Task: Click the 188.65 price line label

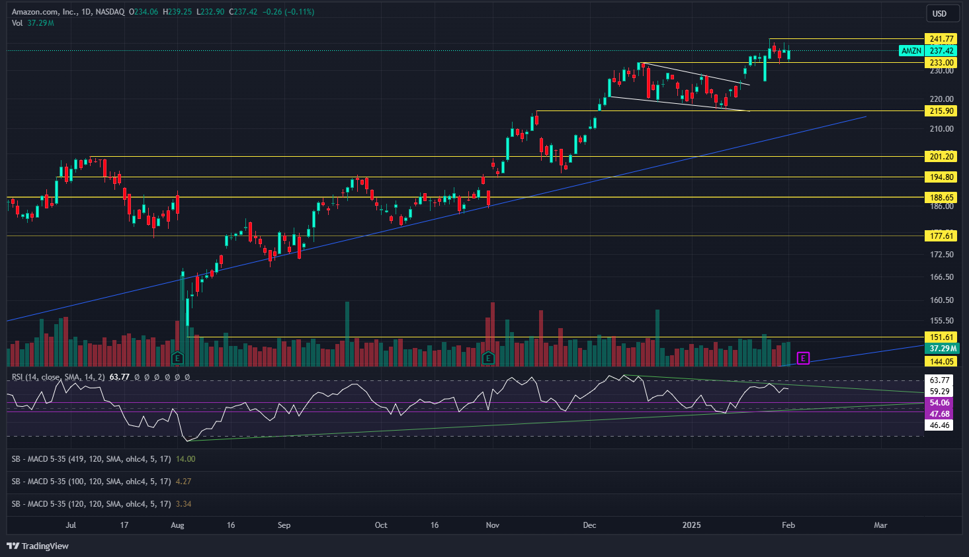Action: tap(941, 198)
